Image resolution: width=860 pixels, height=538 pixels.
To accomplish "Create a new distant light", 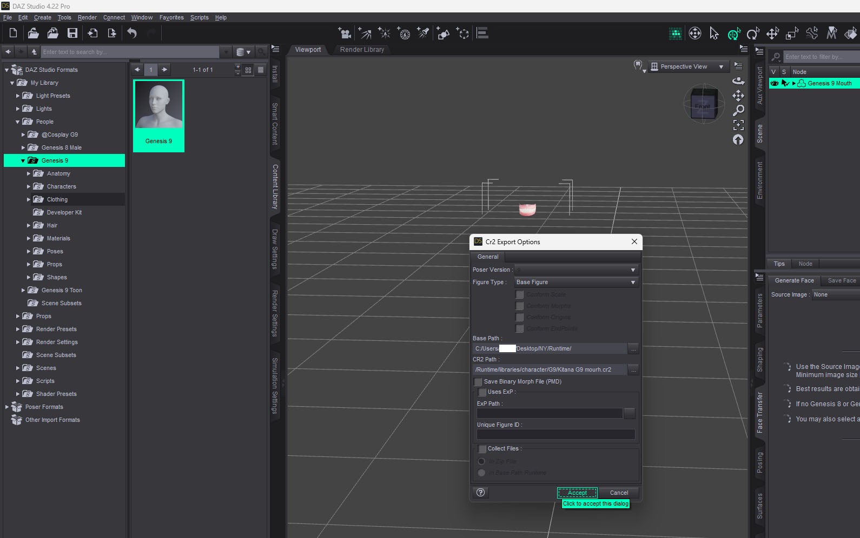I will pyautogui.click(x=365, y=33).
